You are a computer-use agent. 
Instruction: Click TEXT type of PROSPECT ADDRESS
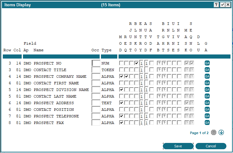[x=106, y=103]
